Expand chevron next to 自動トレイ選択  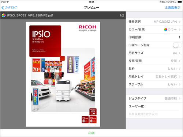pos(180,76)
